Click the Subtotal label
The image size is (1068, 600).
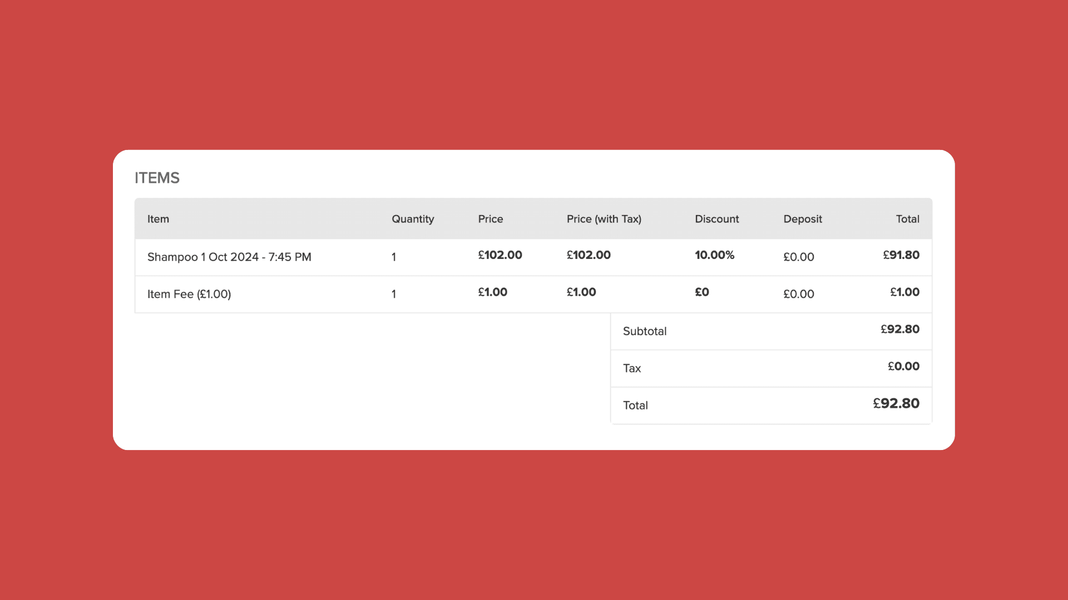pyautogui.click(x=644, y=331)
